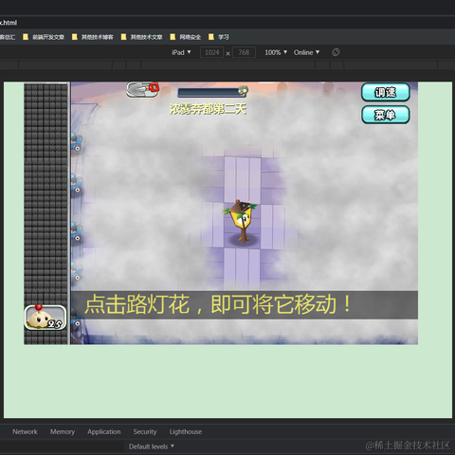Click the 点击路灯花 instruction banner
This screenshot has height=455, width=455.
245,304
